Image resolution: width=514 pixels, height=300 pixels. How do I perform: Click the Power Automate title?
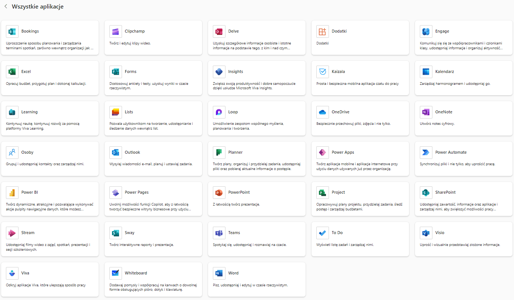click(x=451, y=152)
